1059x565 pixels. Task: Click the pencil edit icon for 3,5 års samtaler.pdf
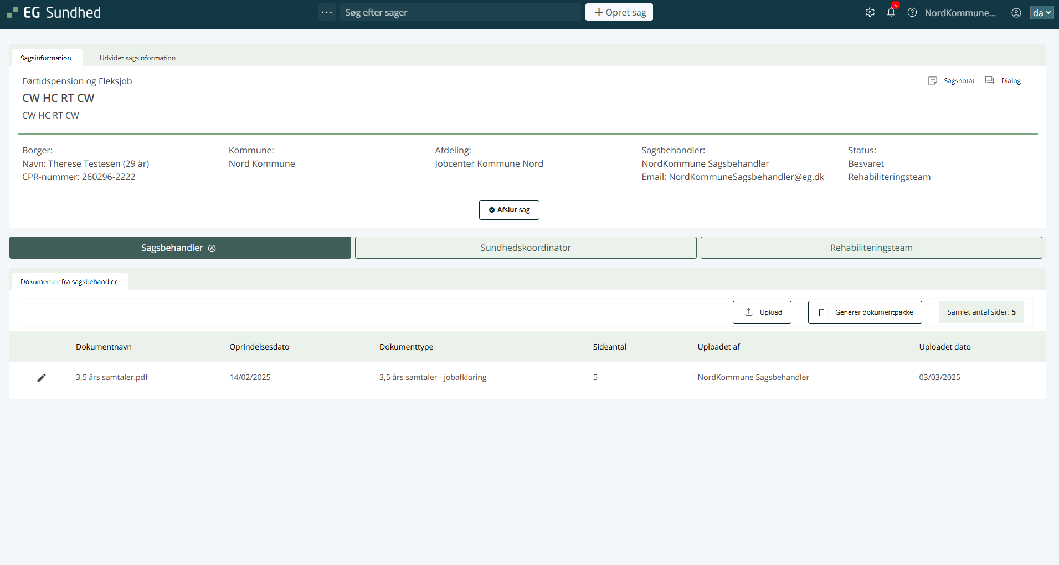tap(42, 378)
